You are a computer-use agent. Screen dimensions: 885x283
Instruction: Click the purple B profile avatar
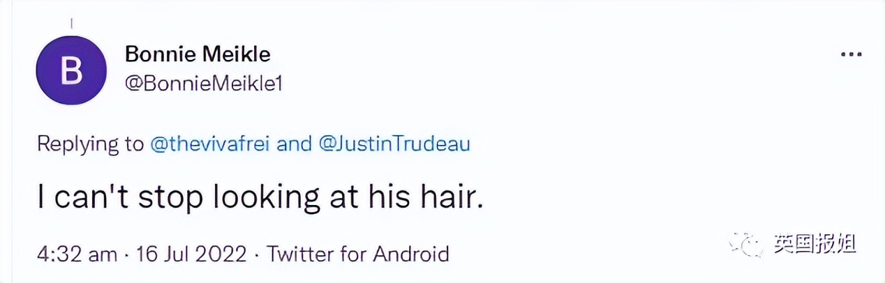tap(70, 70)
